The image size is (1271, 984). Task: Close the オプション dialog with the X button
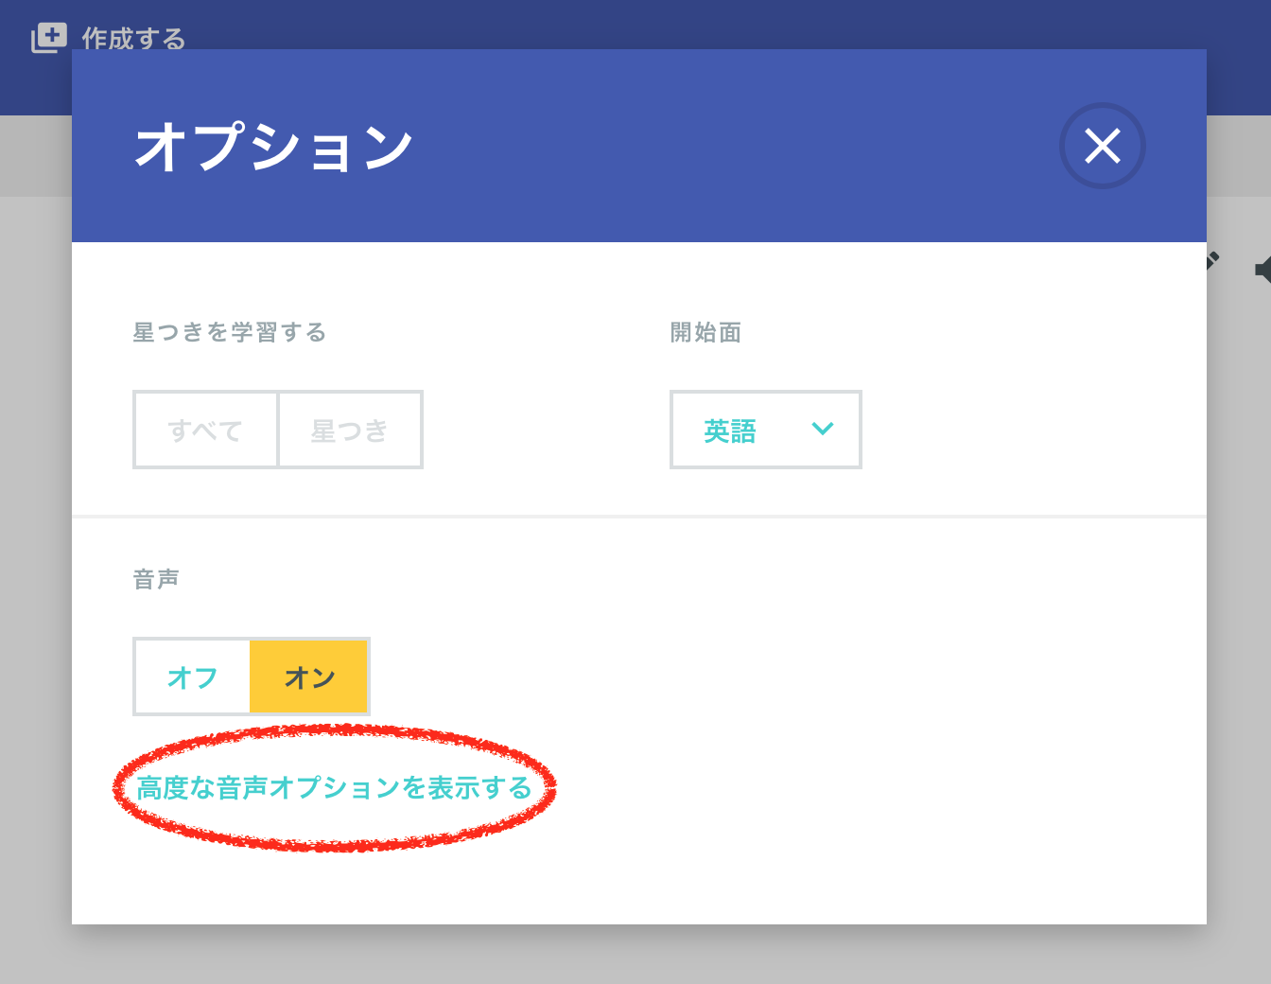coord(1102,146)
